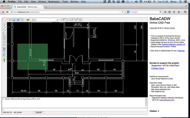Select the Hatch tool with nested squares
The width and height of the screenshot is (190, 118).
coord(4,49)
